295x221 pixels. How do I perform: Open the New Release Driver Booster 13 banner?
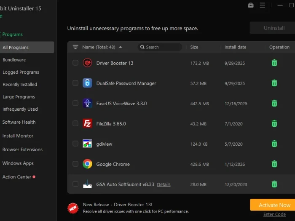136,208
